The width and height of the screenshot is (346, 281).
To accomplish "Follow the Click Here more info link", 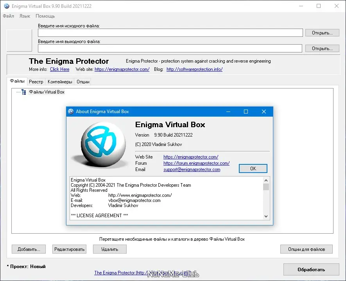I will [x=59, y=69].
